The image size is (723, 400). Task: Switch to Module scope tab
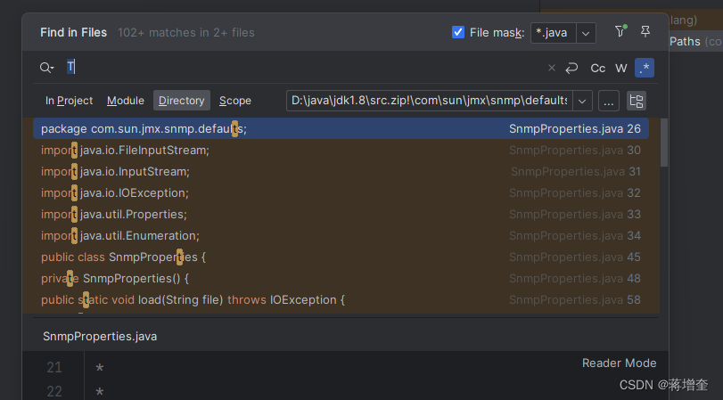[x=126, y=101]
